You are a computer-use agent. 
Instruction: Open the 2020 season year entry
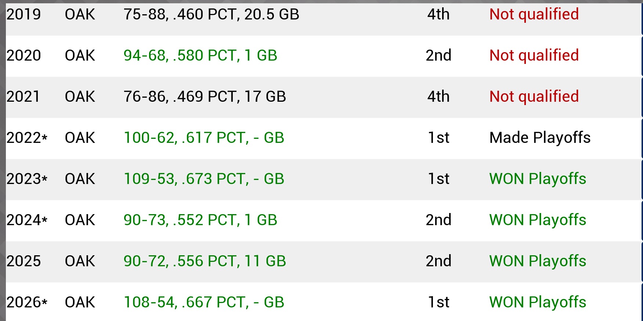point(24,56)
